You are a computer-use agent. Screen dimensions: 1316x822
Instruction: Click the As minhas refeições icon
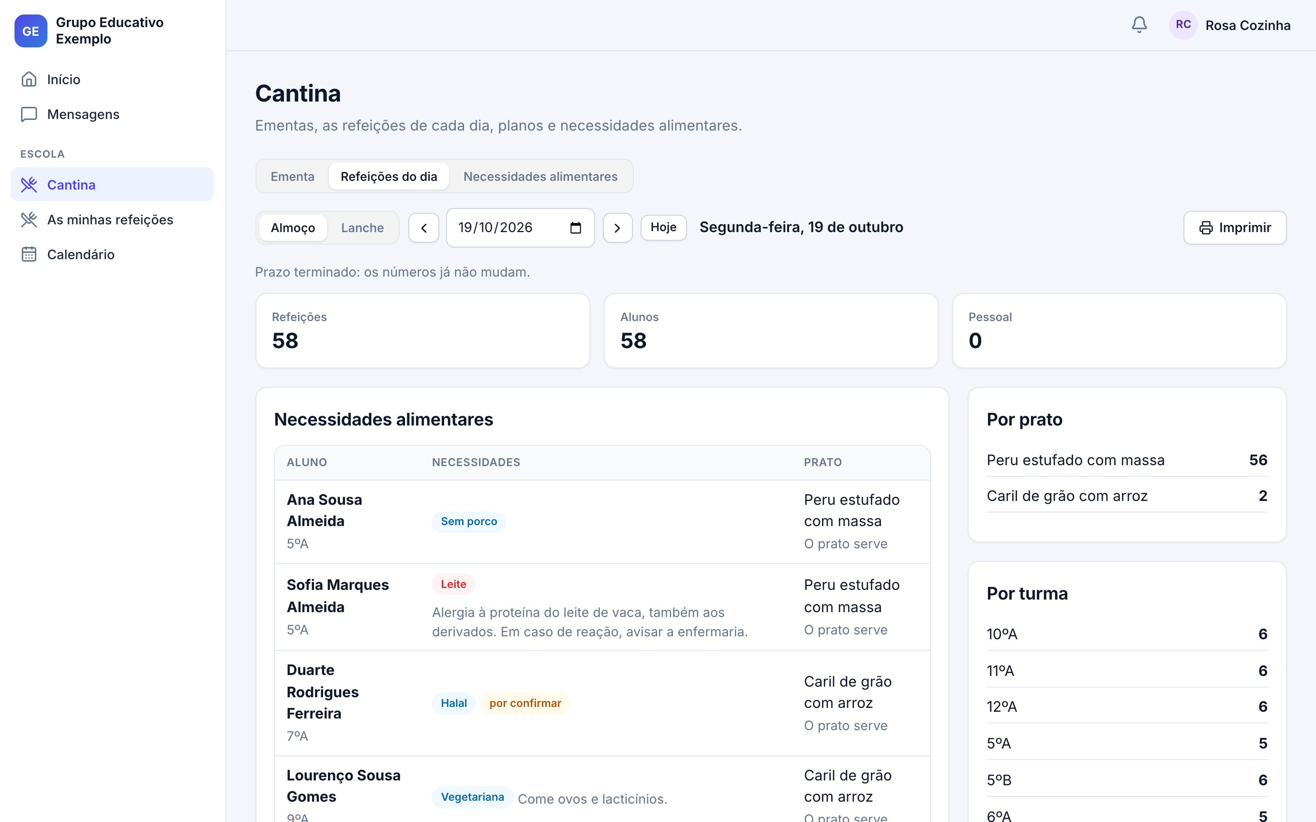coord(29,220)
